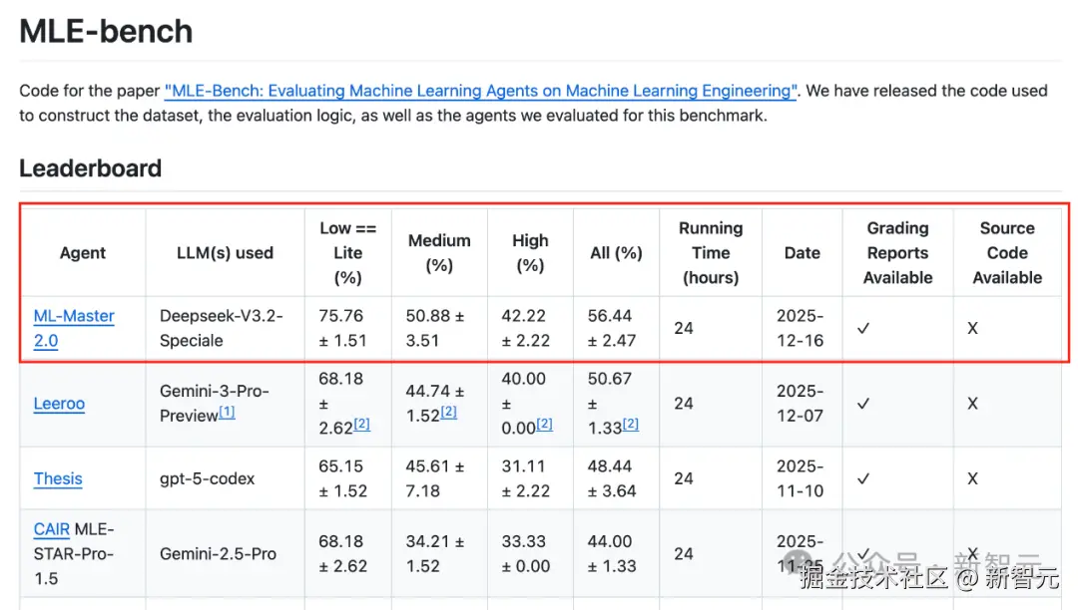Open the Thesis agent link

point(58,478)
